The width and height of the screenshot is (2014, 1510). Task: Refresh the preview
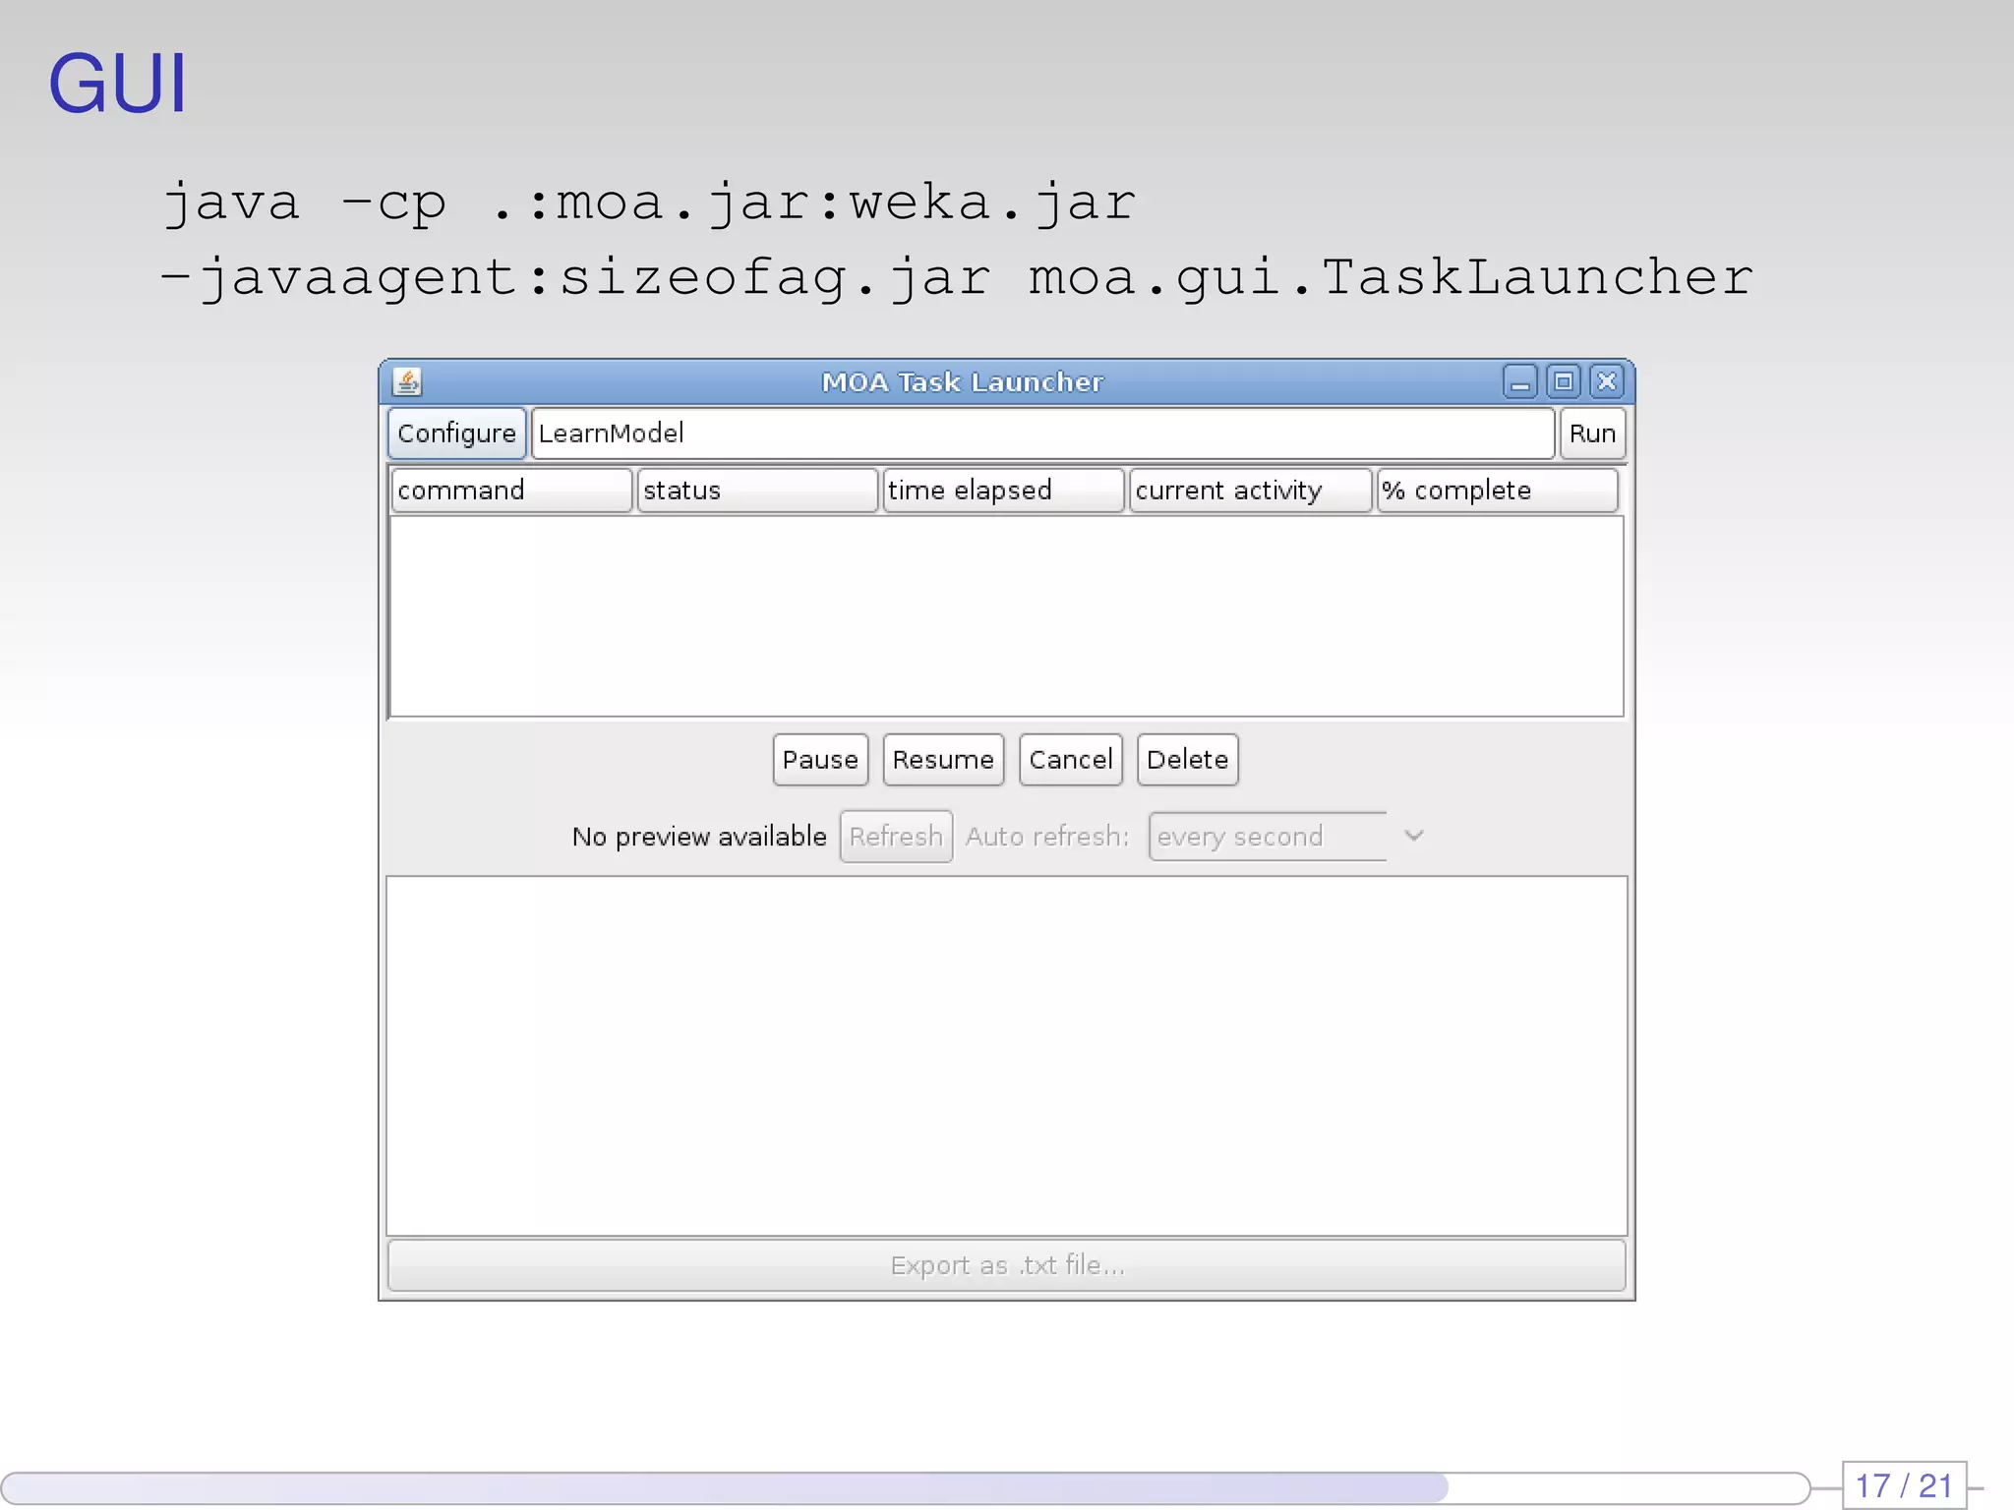click(x=896, y=837)
